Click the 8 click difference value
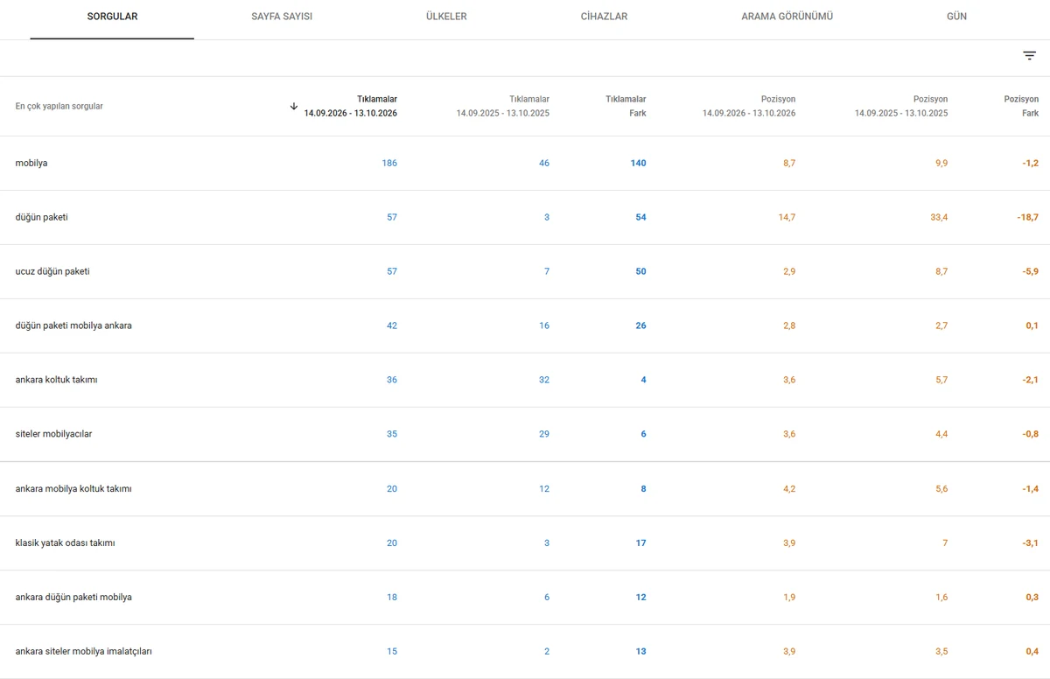1050x679 pixels. tap(643, 488)
